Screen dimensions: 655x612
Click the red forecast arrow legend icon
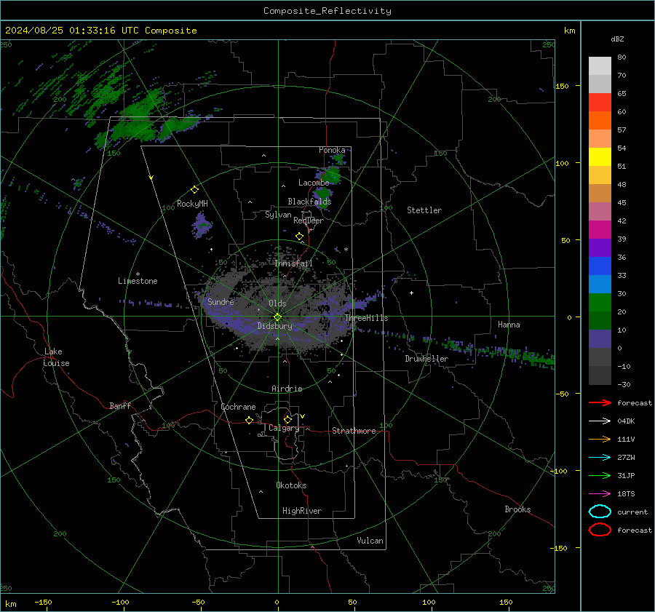(600, 402)
